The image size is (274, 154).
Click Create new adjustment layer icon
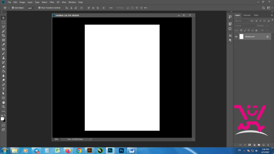click(x=254, y=145)
